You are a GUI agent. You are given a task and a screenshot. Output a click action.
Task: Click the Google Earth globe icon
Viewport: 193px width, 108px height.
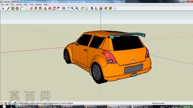pos(101,8)
